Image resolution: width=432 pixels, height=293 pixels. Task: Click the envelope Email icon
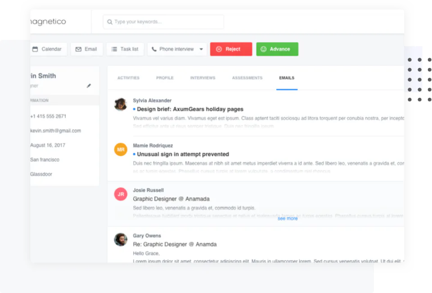(x=78, y=49)
